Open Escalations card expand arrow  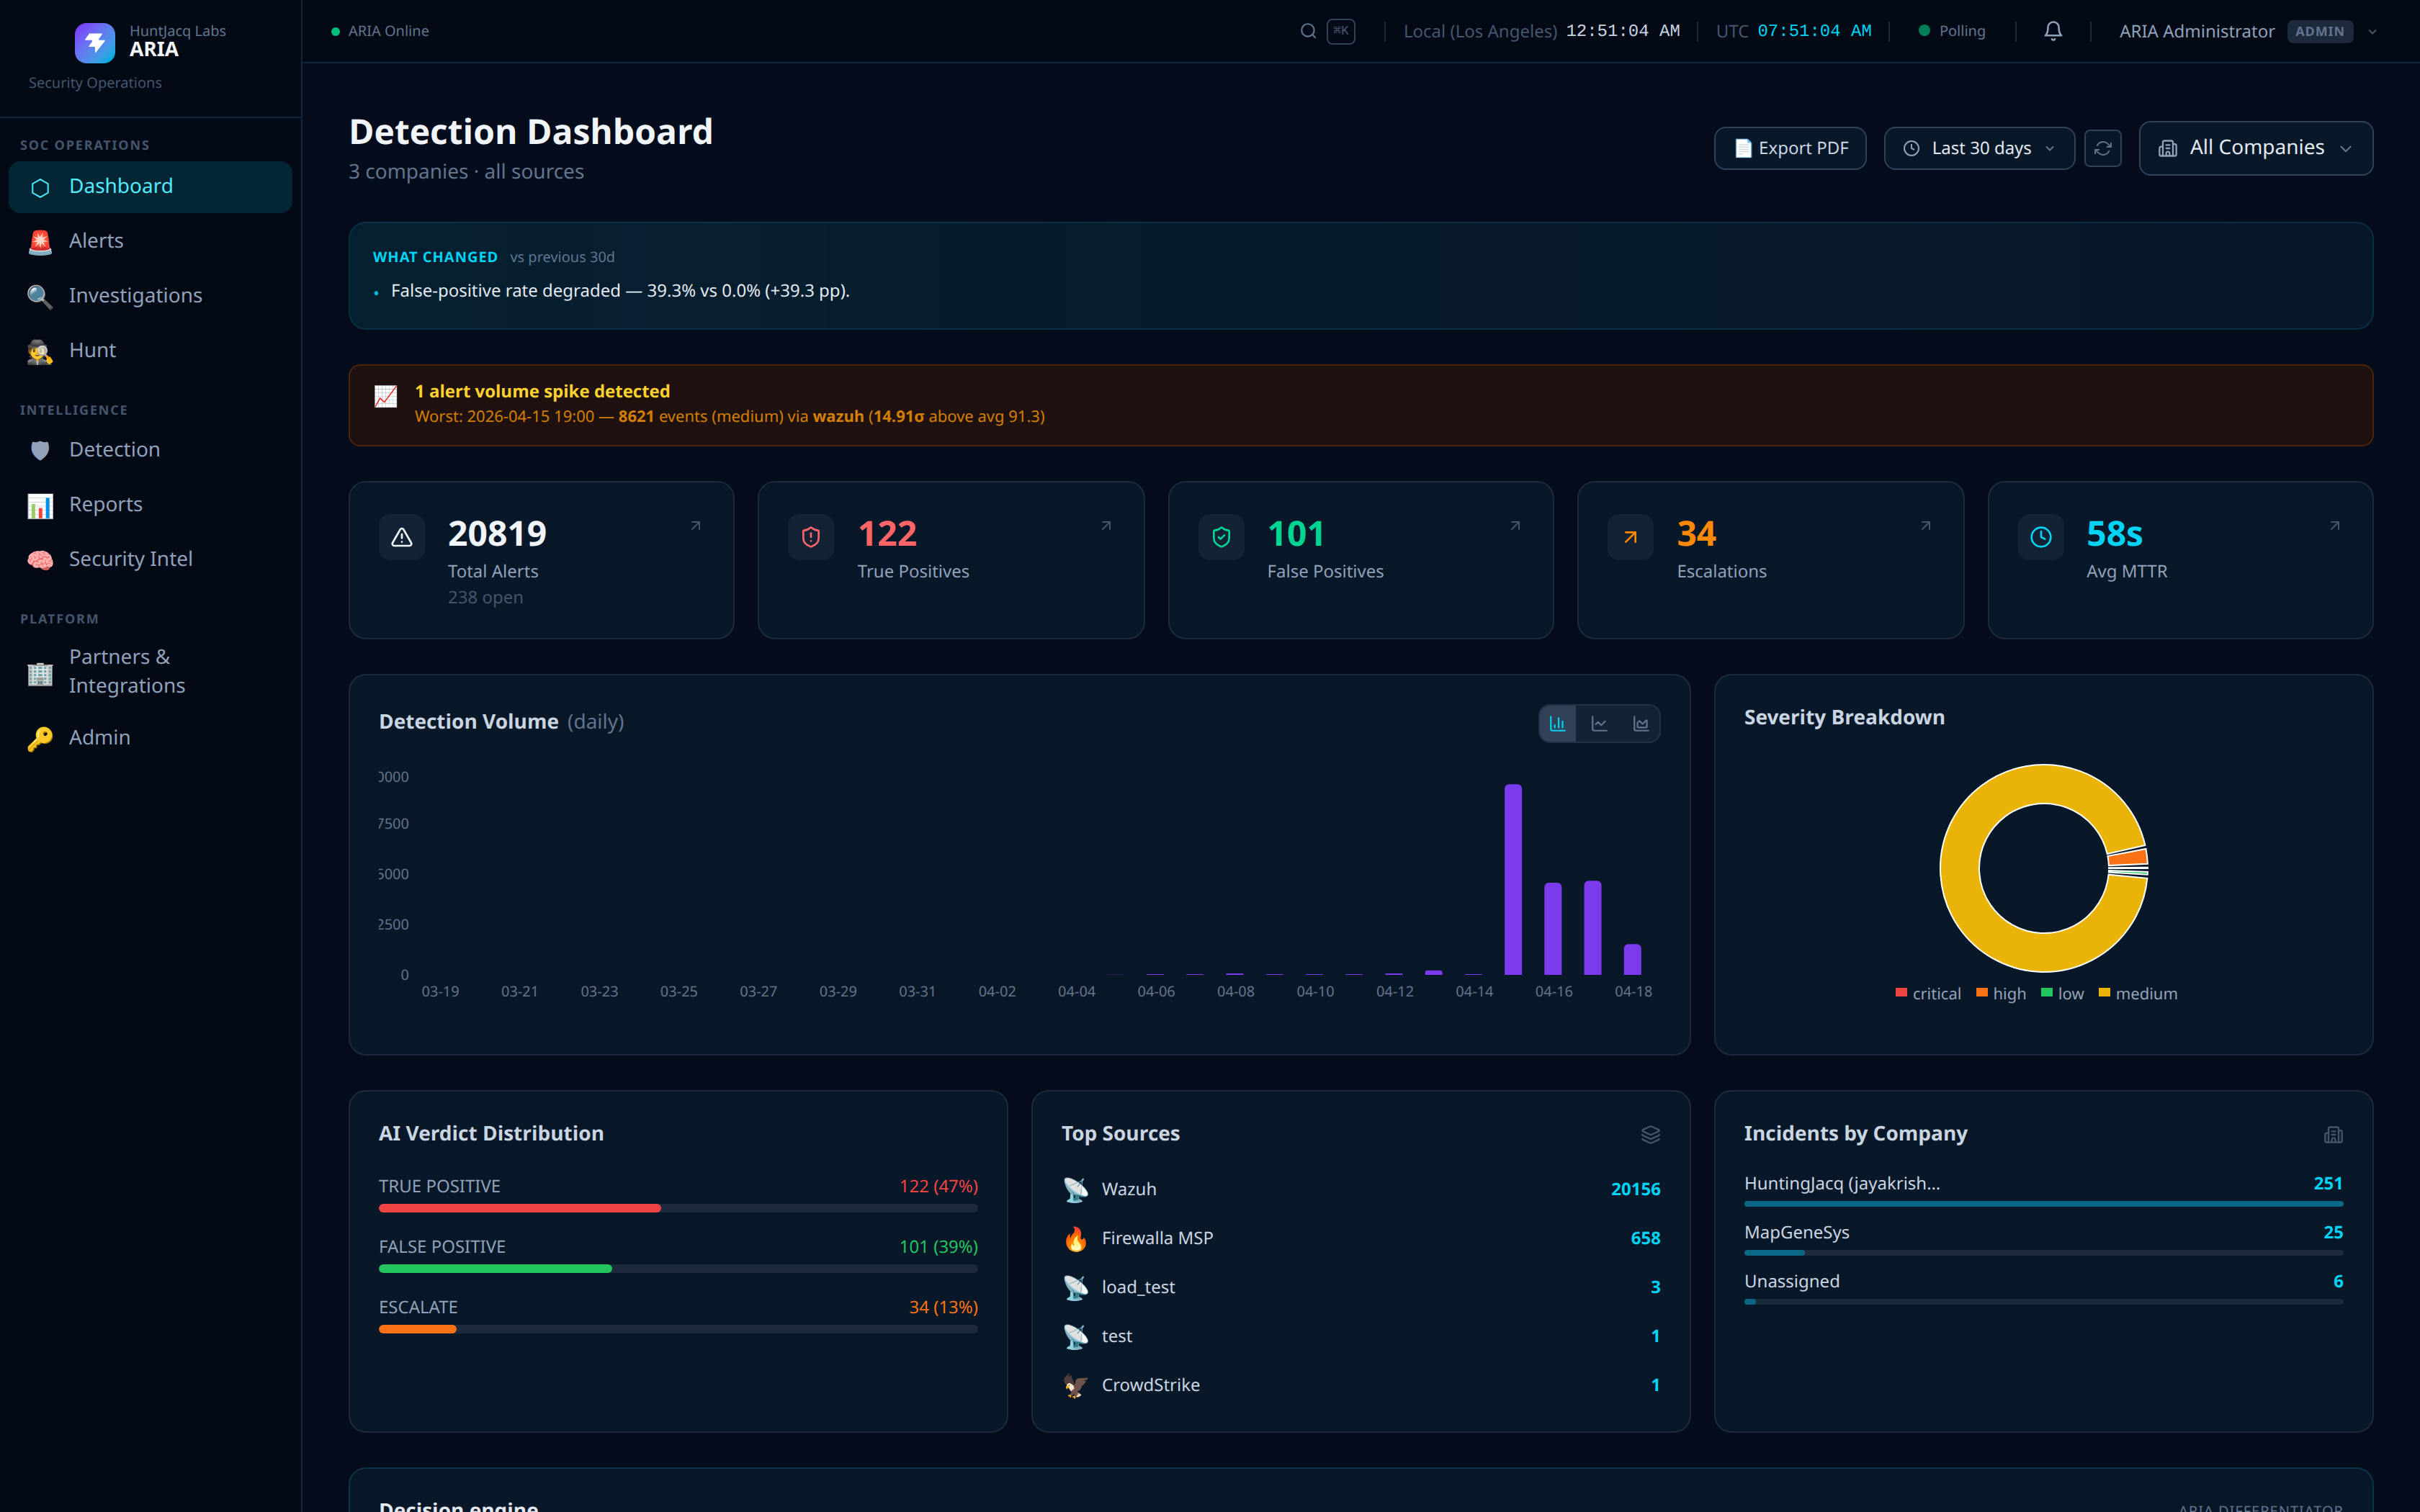pos(1925,526)
